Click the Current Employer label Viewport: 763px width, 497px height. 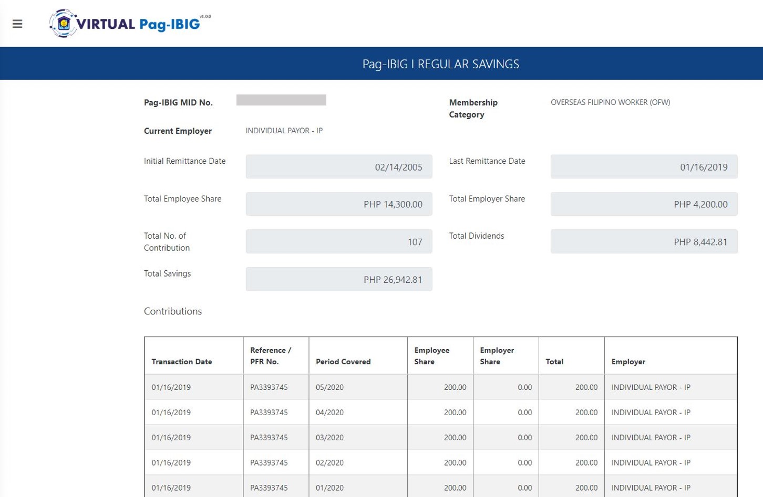178,131
